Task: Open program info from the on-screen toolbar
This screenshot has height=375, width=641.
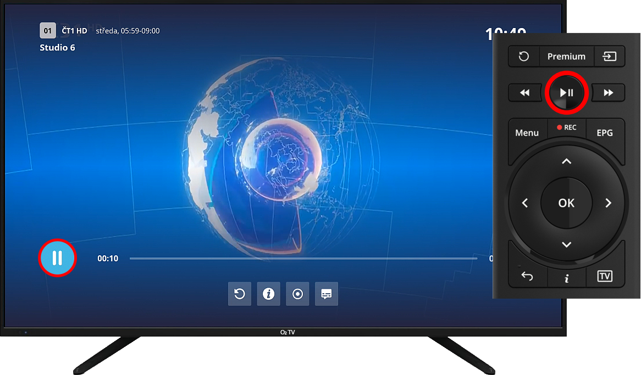Action: pyautogui.click(x=269, y=294)
